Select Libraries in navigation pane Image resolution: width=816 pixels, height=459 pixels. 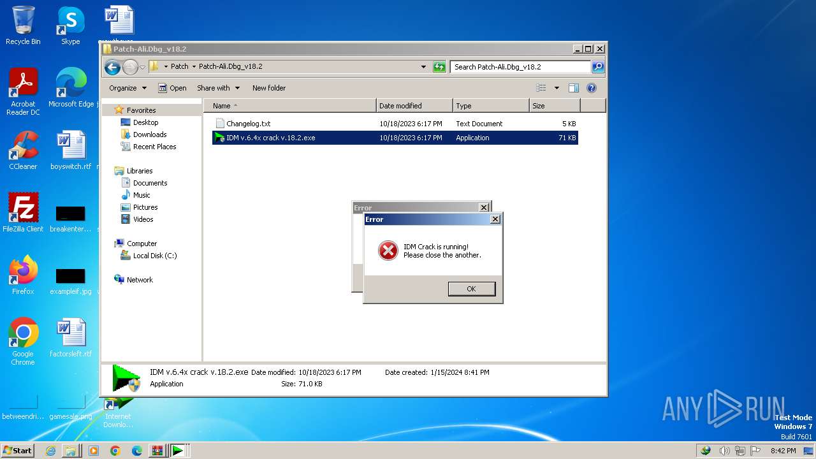(139, 171)
